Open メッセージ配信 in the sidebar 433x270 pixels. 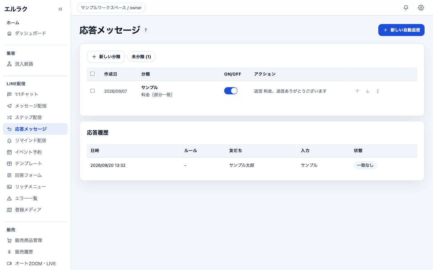35,106
